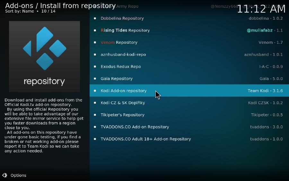Click the bullet beside TVADDONS.CO Adult 18+ repository

click(x=95, y=139)
